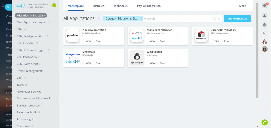This screenshot has width=271, height=128.
Task: Select the Accounting category
Action: (x=25, y=119)
